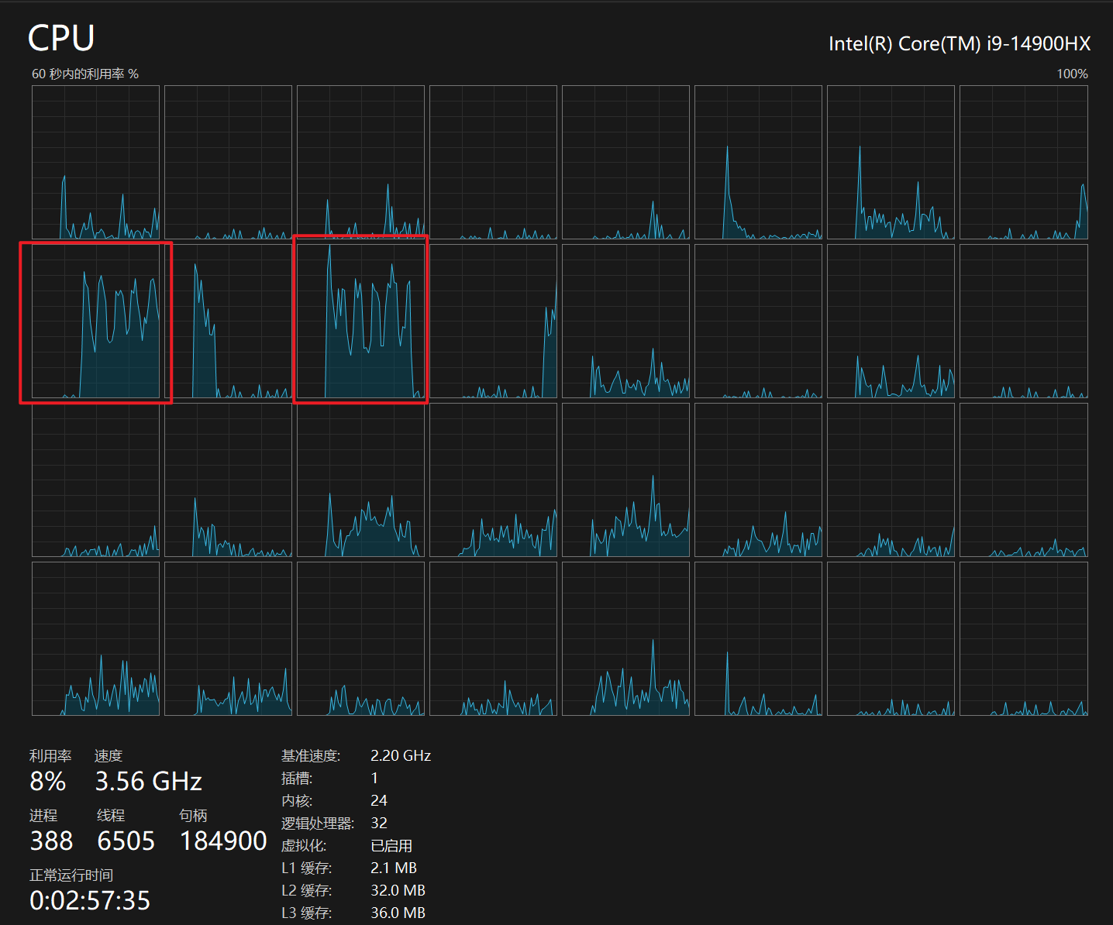Select the seventh core graph in the top row

click(891, 162)
